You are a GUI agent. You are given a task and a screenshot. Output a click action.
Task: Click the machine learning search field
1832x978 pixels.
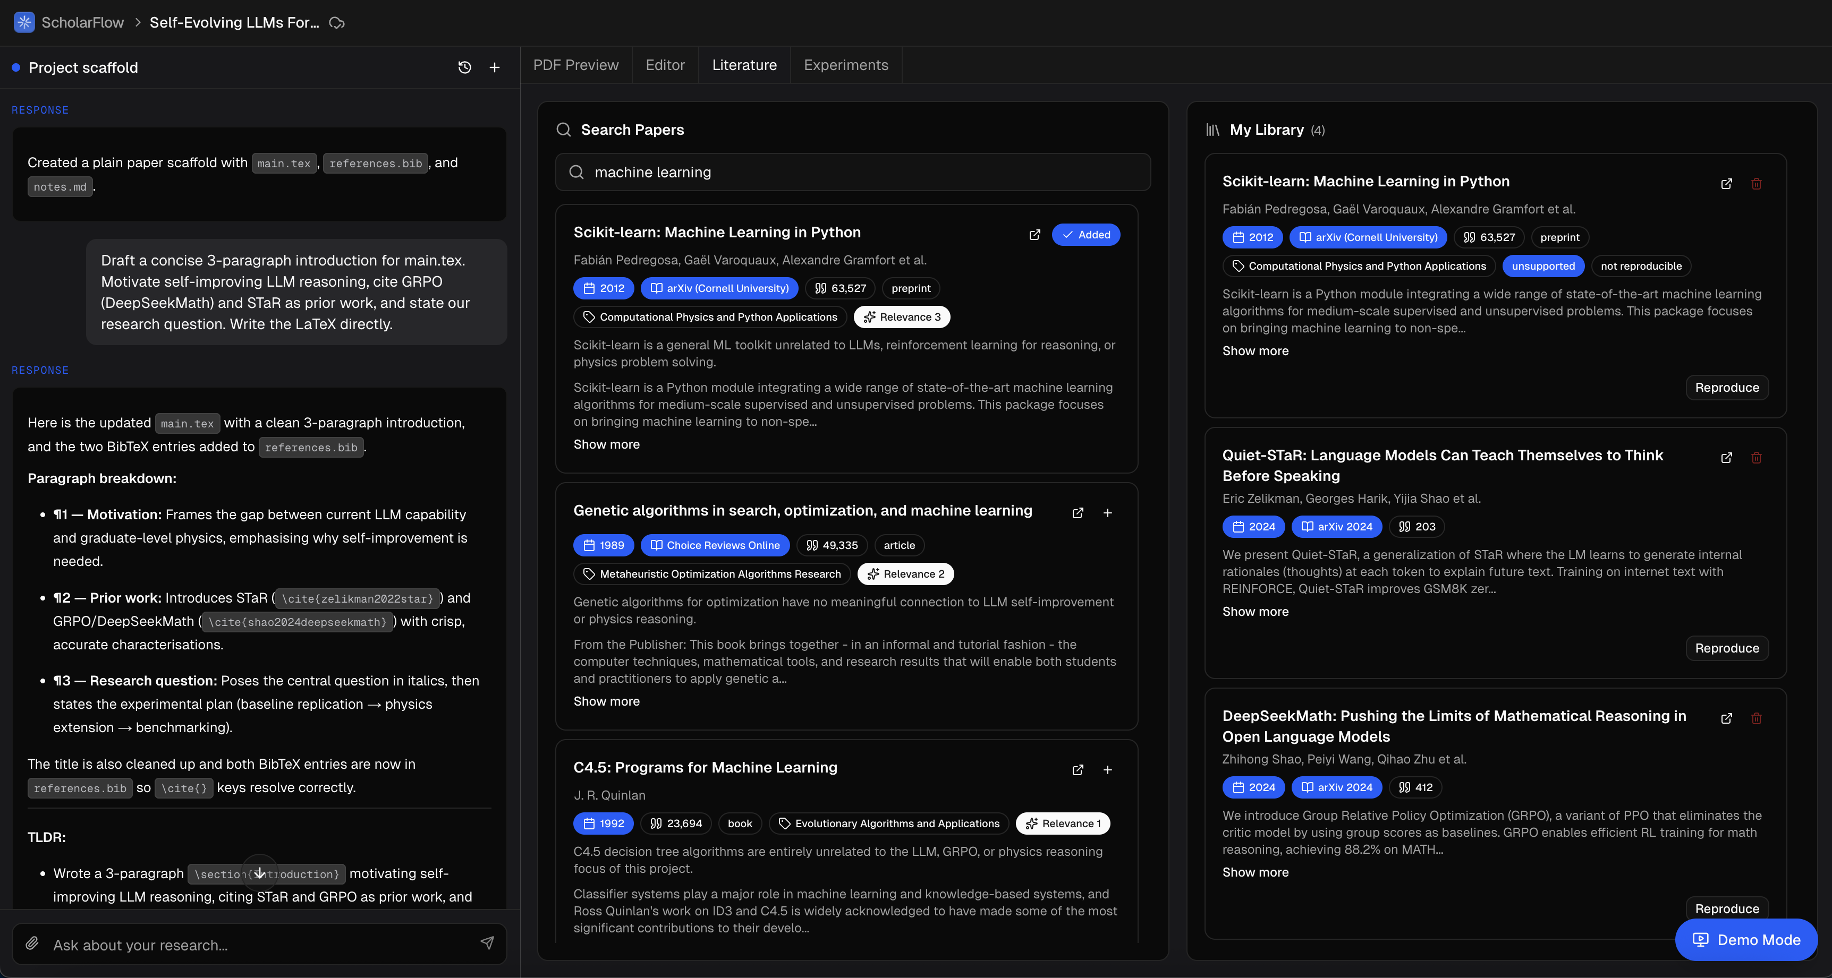(x=853, y=172)
